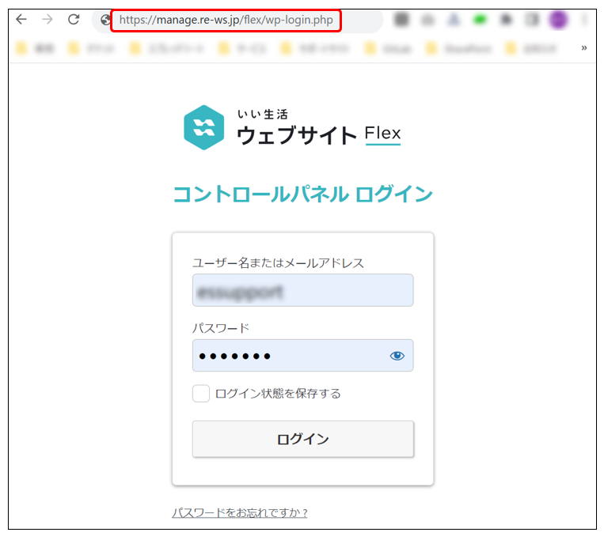Focus the ユーザー名またはメールアドレス field
This screenshot has height=536, width=604.
302,290
